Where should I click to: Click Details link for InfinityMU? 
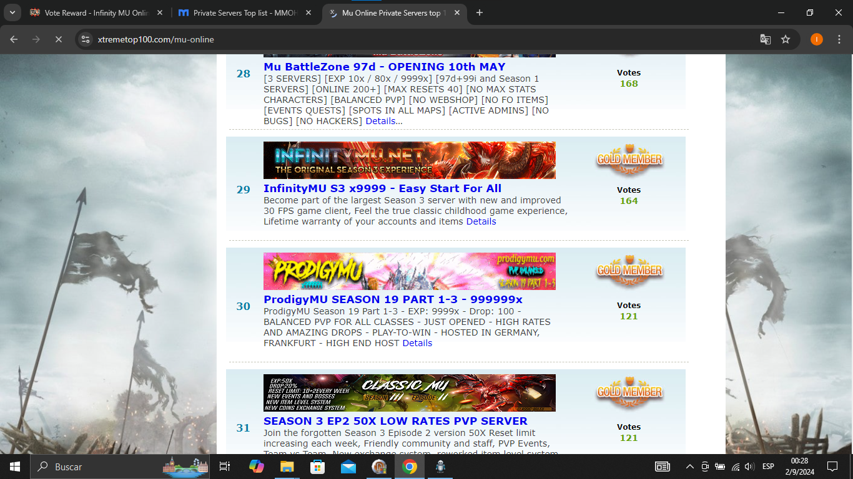point(481,221)
